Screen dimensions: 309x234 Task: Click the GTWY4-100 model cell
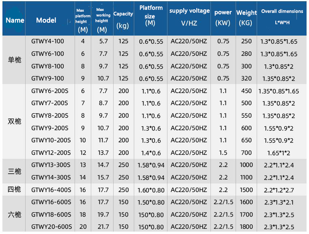click(x=47, y=41)
